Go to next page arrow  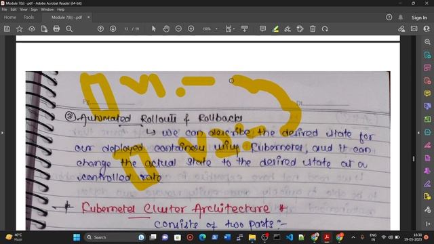[113, 28]
